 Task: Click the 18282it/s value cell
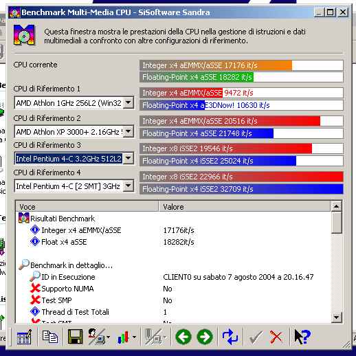(x=179, y=242)
